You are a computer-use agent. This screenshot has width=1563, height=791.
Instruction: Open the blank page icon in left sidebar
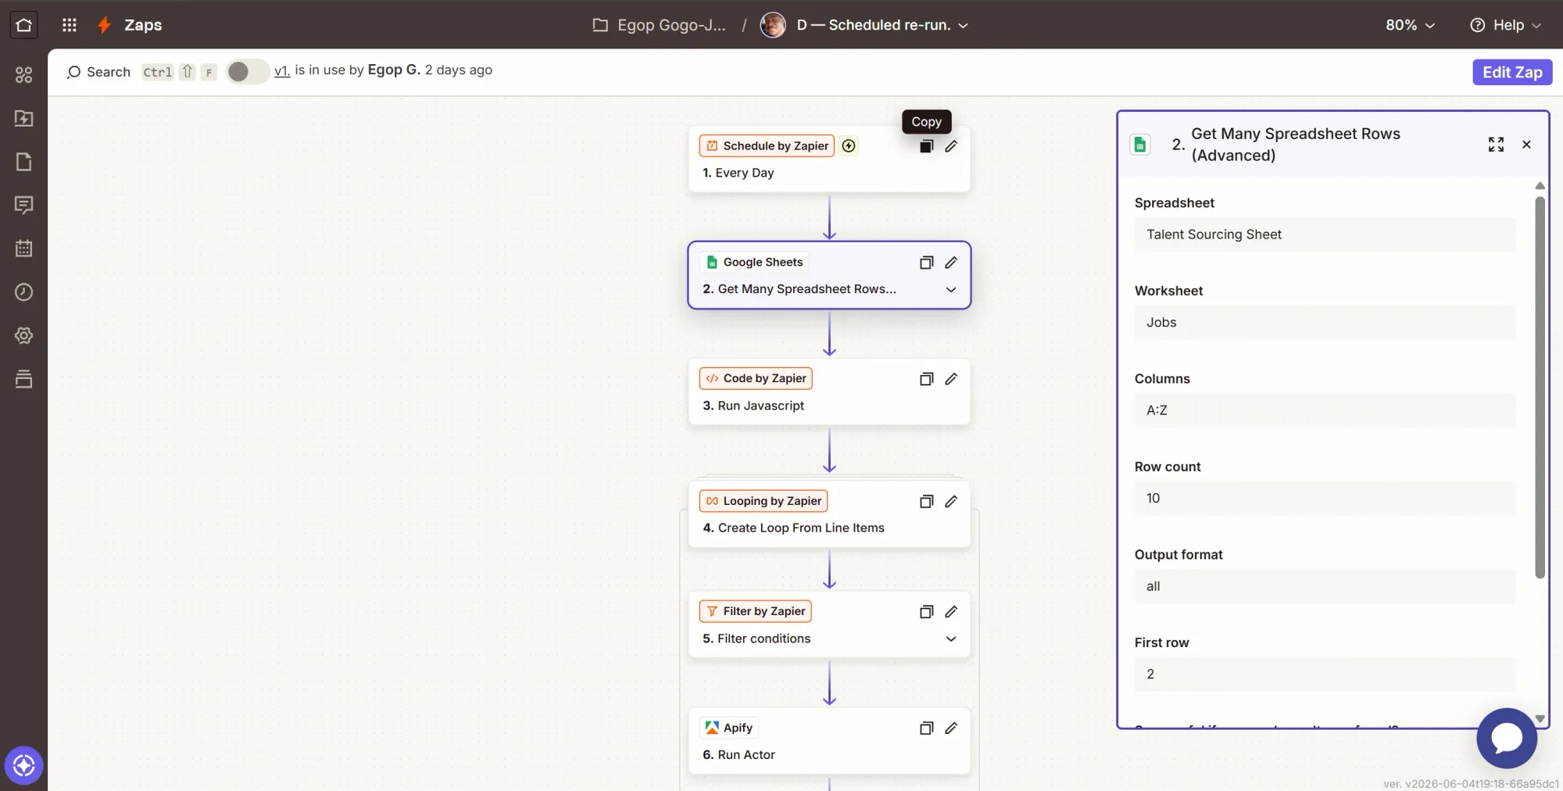click(x=24, y=162)
